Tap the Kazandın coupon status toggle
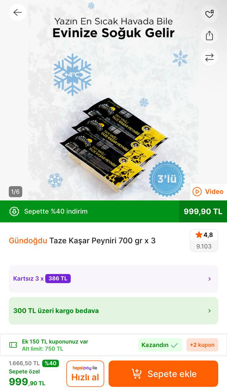 point(160,345)
